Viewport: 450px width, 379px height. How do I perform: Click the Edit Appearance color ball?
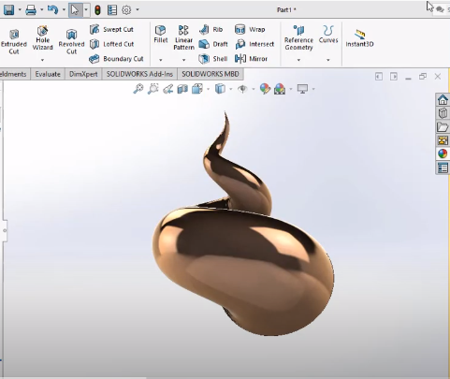point(265,89)
